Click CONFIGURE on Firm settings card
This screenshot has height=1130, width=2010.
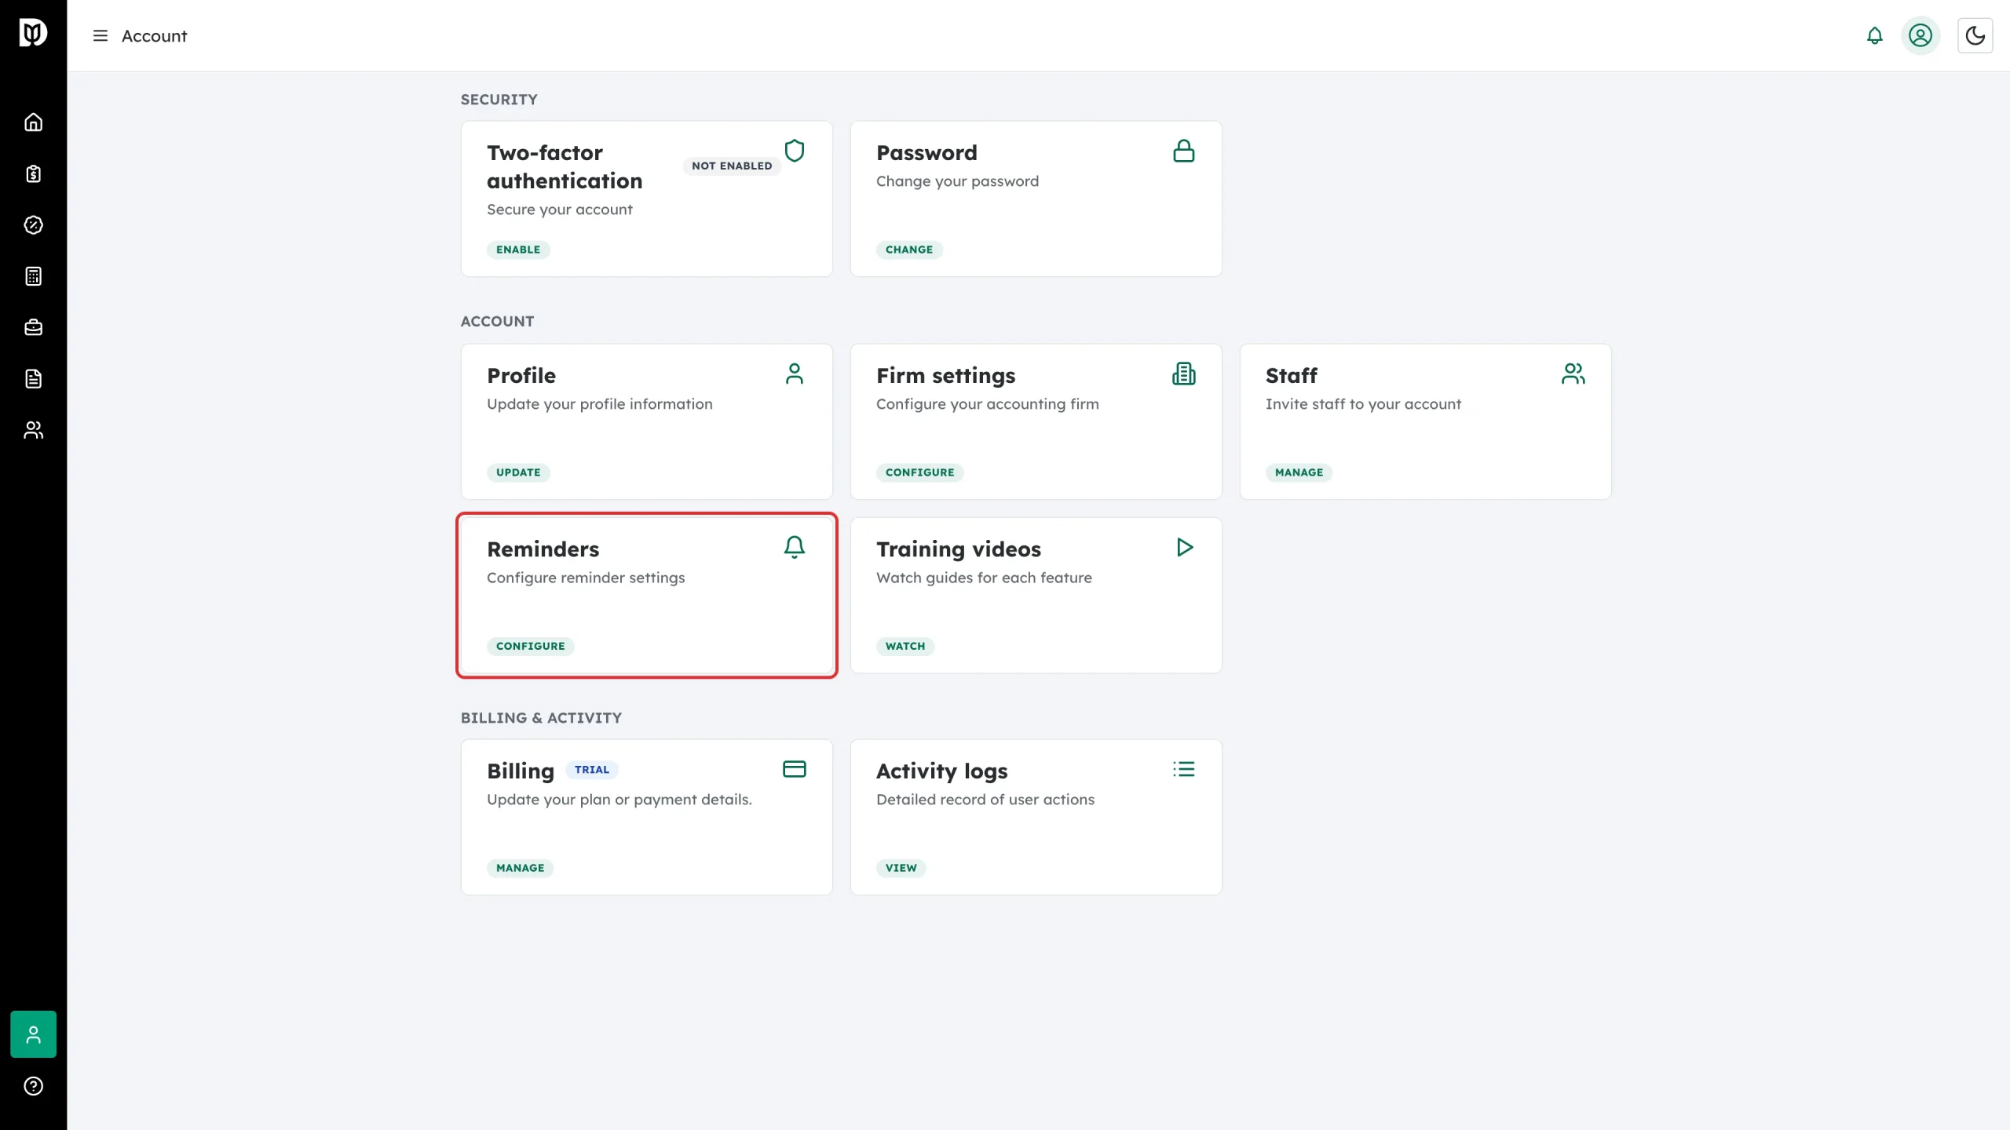point(919,472)
